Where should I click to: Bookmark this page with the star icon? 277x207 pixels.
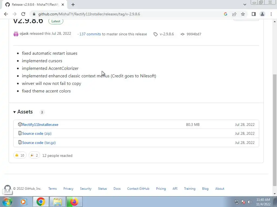point(243,14)
